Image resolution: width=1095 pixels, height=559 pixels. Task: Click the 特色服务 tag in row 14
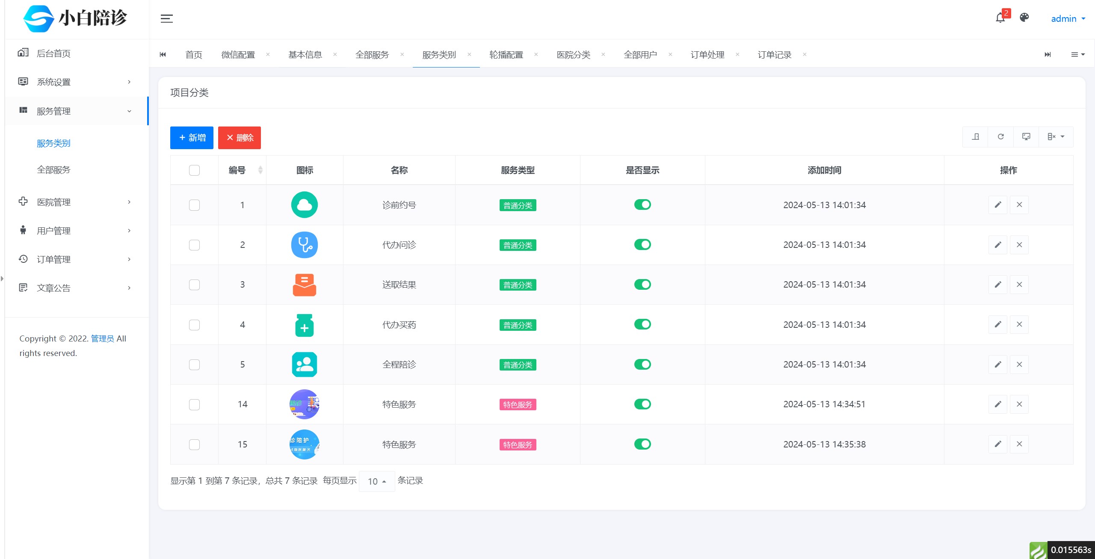point(518,405)
